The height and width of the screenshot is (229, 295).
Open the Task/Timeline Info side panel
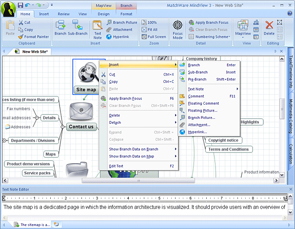coord(291,72)
